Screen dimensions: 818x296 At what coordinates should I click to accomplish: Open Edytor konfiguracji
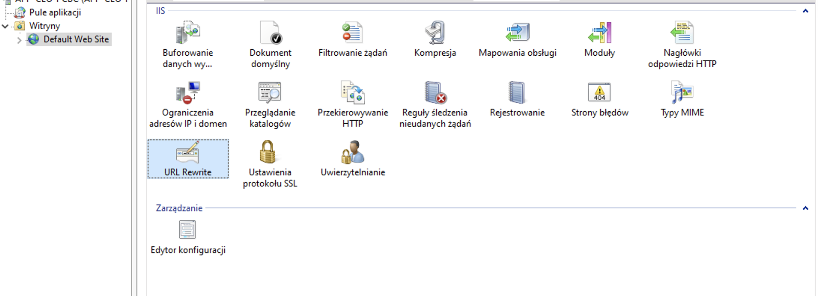click(188, 237)
